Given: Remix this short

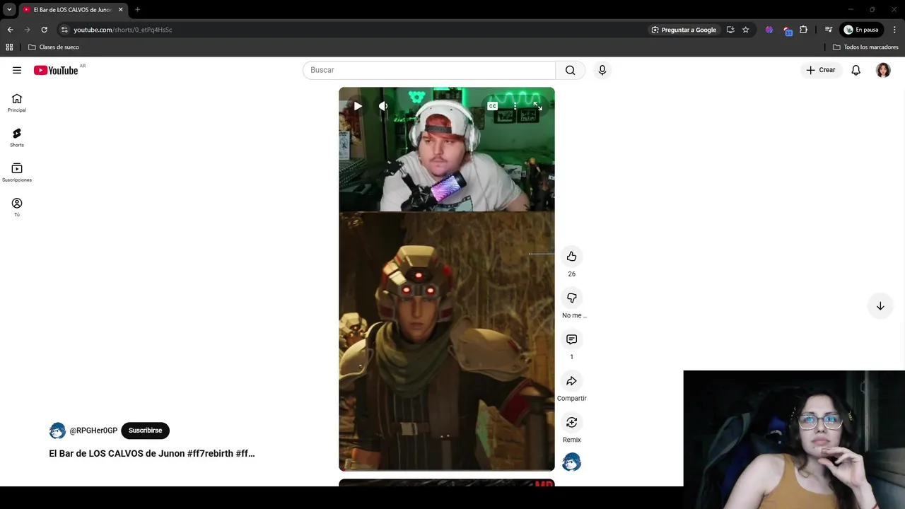Looking at the screenshot, I should click(x=571, y=423).
